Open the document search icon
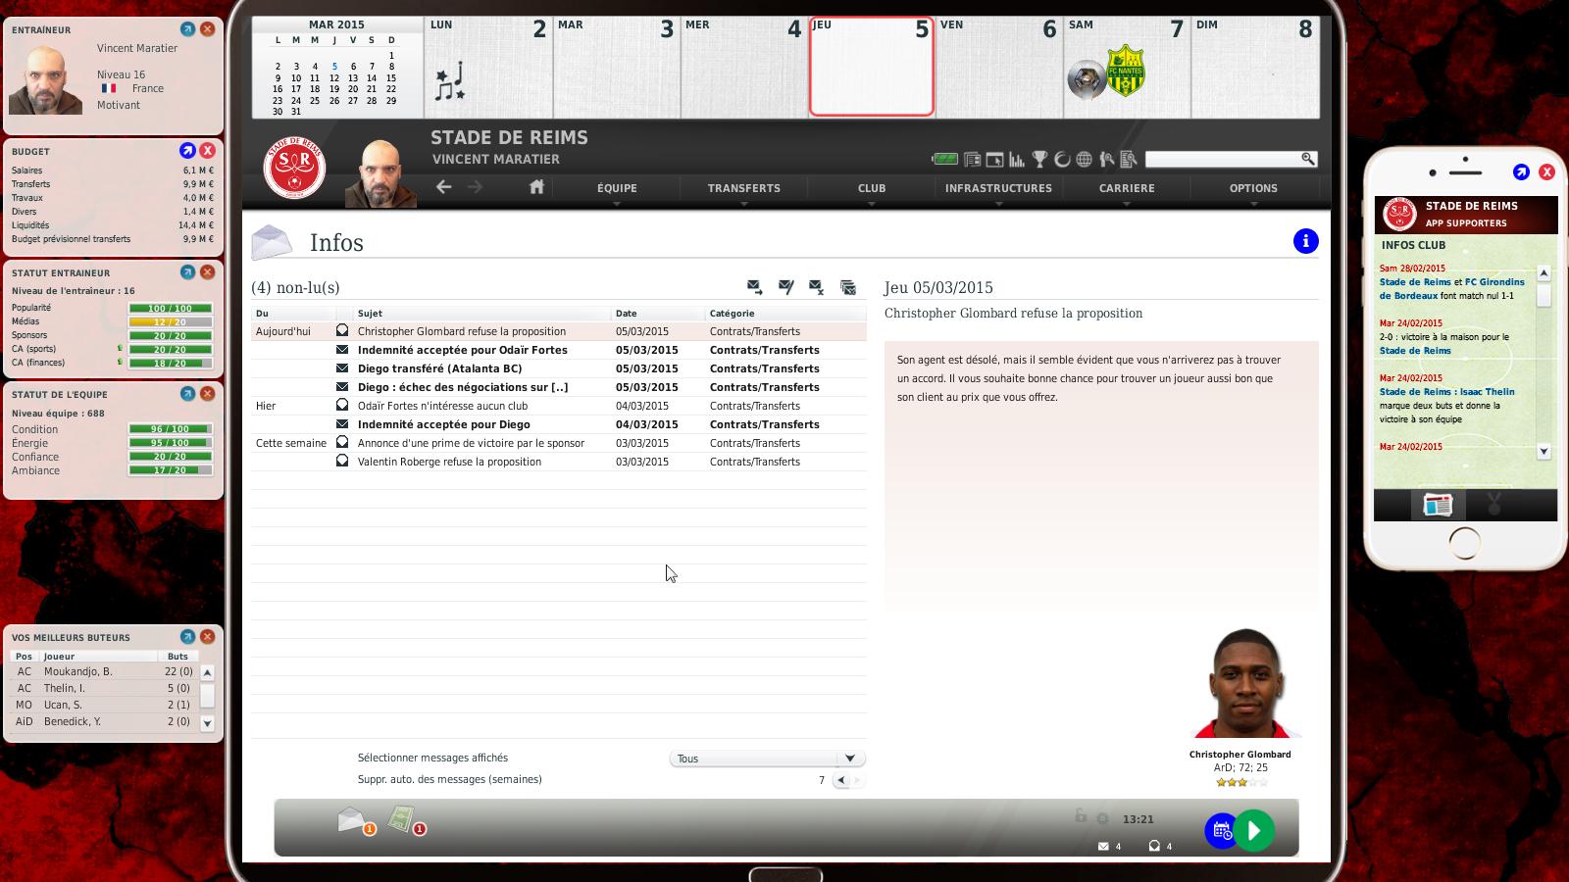 click(x=1129, y=159)
